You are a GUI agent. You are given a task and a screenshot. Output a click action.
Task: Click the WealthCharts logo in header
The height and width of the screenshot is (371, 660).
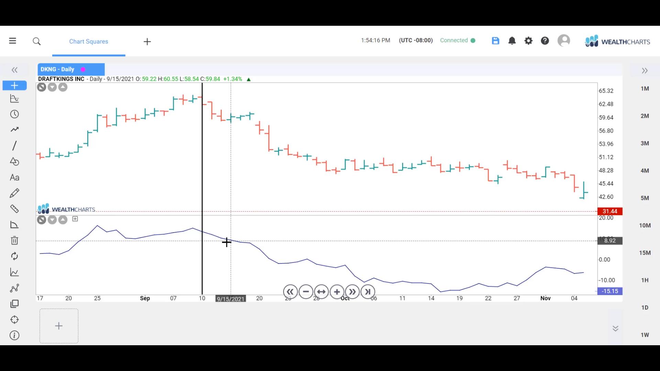point(617,41)
